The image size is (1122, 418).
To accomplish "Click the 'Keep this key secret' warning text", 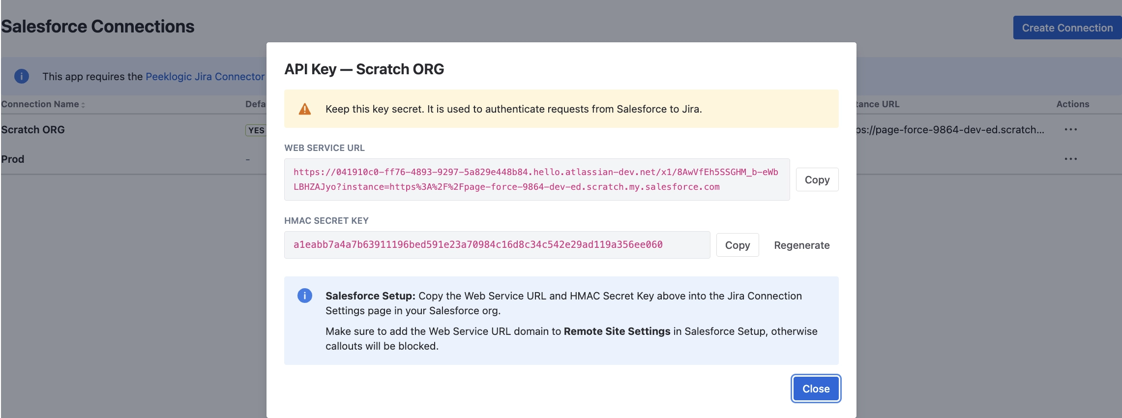I will pyautogui.click(x=514, y=109).
